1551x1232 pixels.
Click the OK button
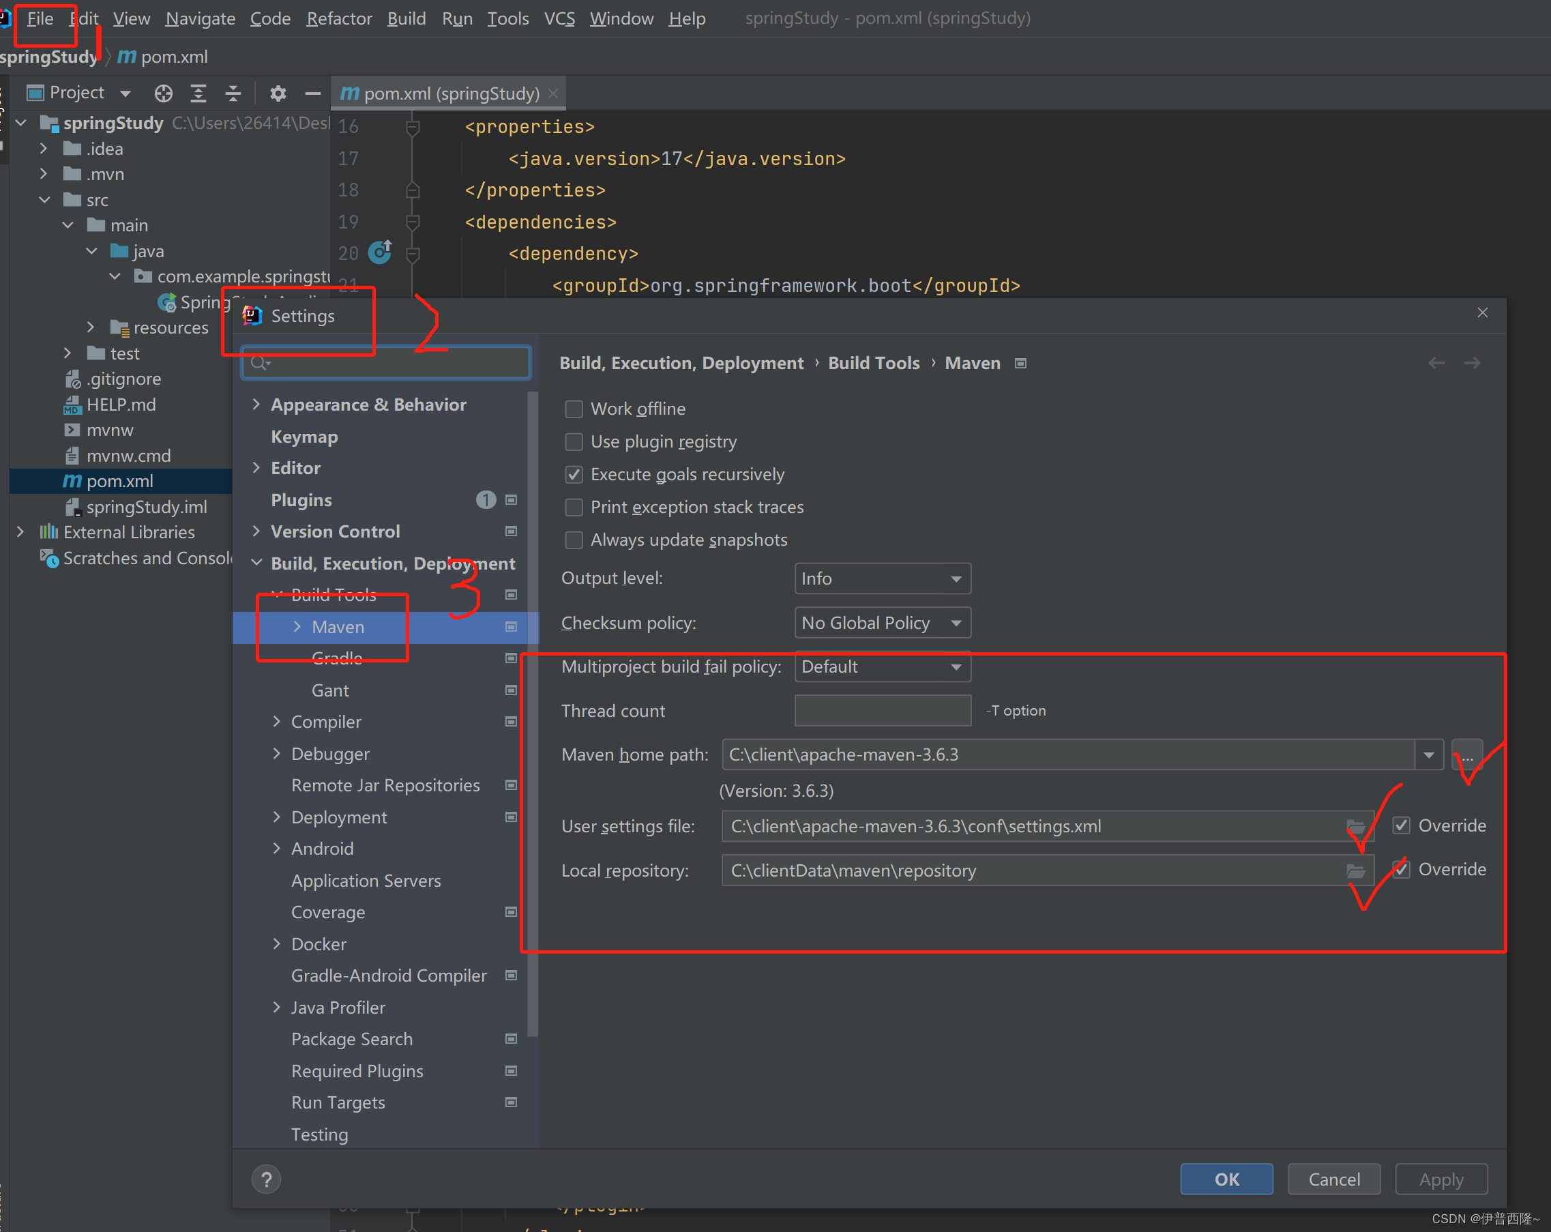(x=1226, y=1179)
